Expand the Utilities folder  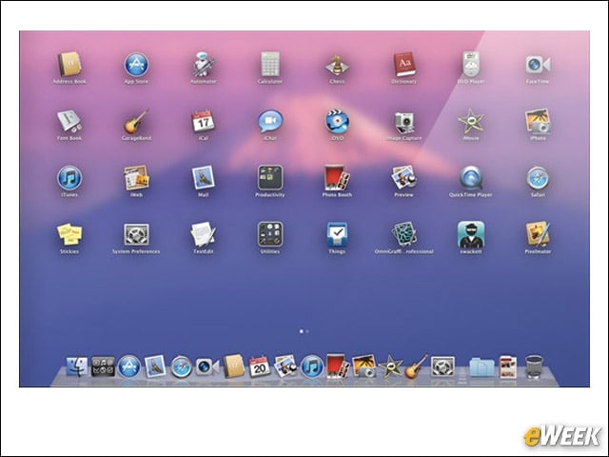[x=270, y=234]
